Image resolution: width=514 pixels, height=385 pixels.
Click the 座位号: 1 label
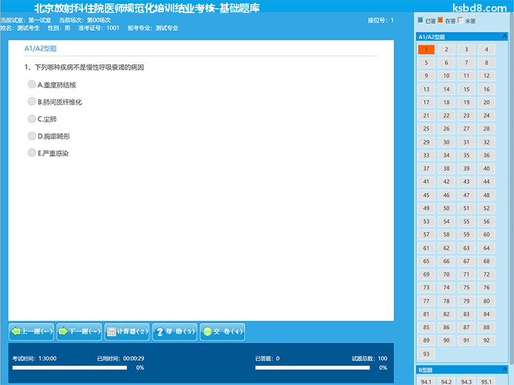380,21
